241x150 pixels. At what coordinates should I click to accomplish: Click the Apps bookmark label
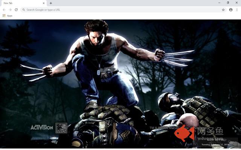(x=9, y=16)
